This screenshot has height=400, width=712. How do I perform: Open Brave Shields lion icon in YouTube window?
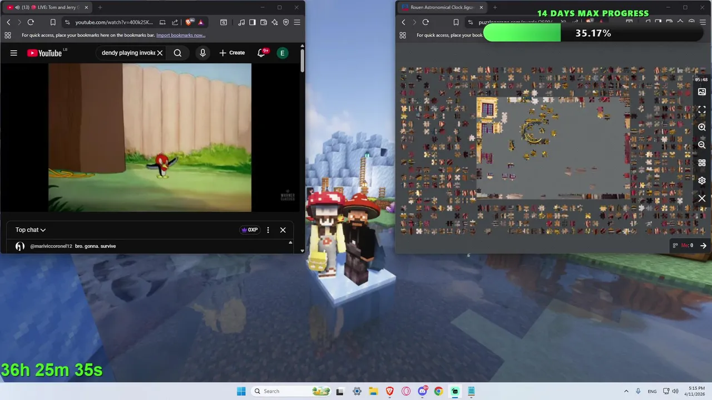pyautogui.click(x=189, y=22)
